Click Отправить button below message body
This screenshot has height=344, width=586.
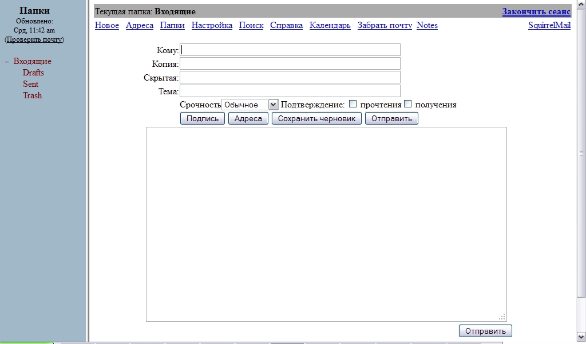pyautogui.click(x=485, y=331)
